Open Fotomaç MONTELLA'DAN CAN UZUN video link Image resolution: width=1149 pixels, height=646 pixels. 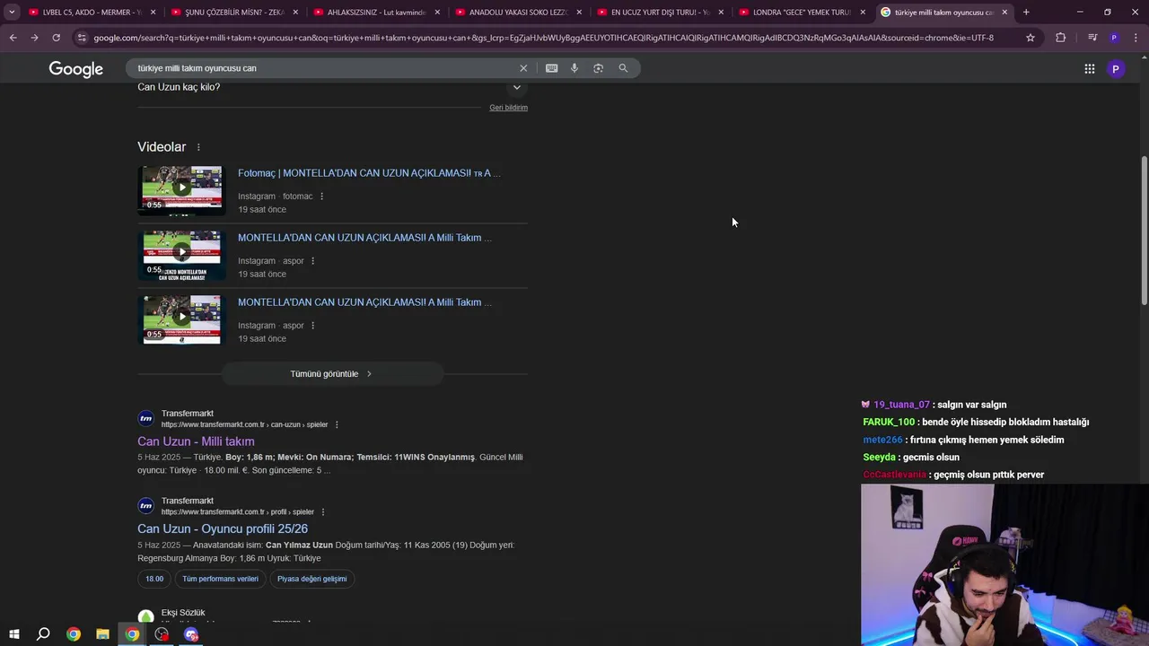coord(369,173)
